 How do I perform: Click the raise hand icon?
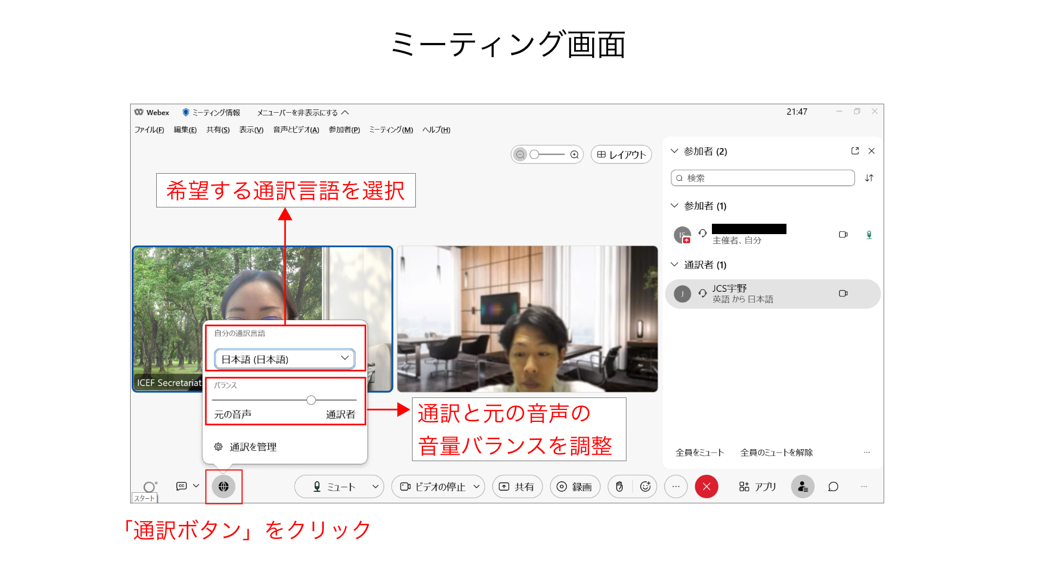pyautogui.click(x=619, y=486)
